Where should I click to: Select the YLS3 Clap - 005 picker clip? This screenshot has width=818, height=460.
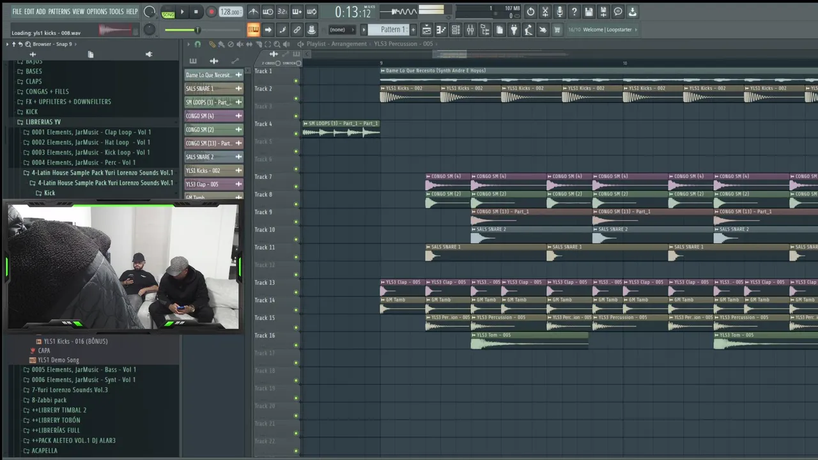click(213, 184)
